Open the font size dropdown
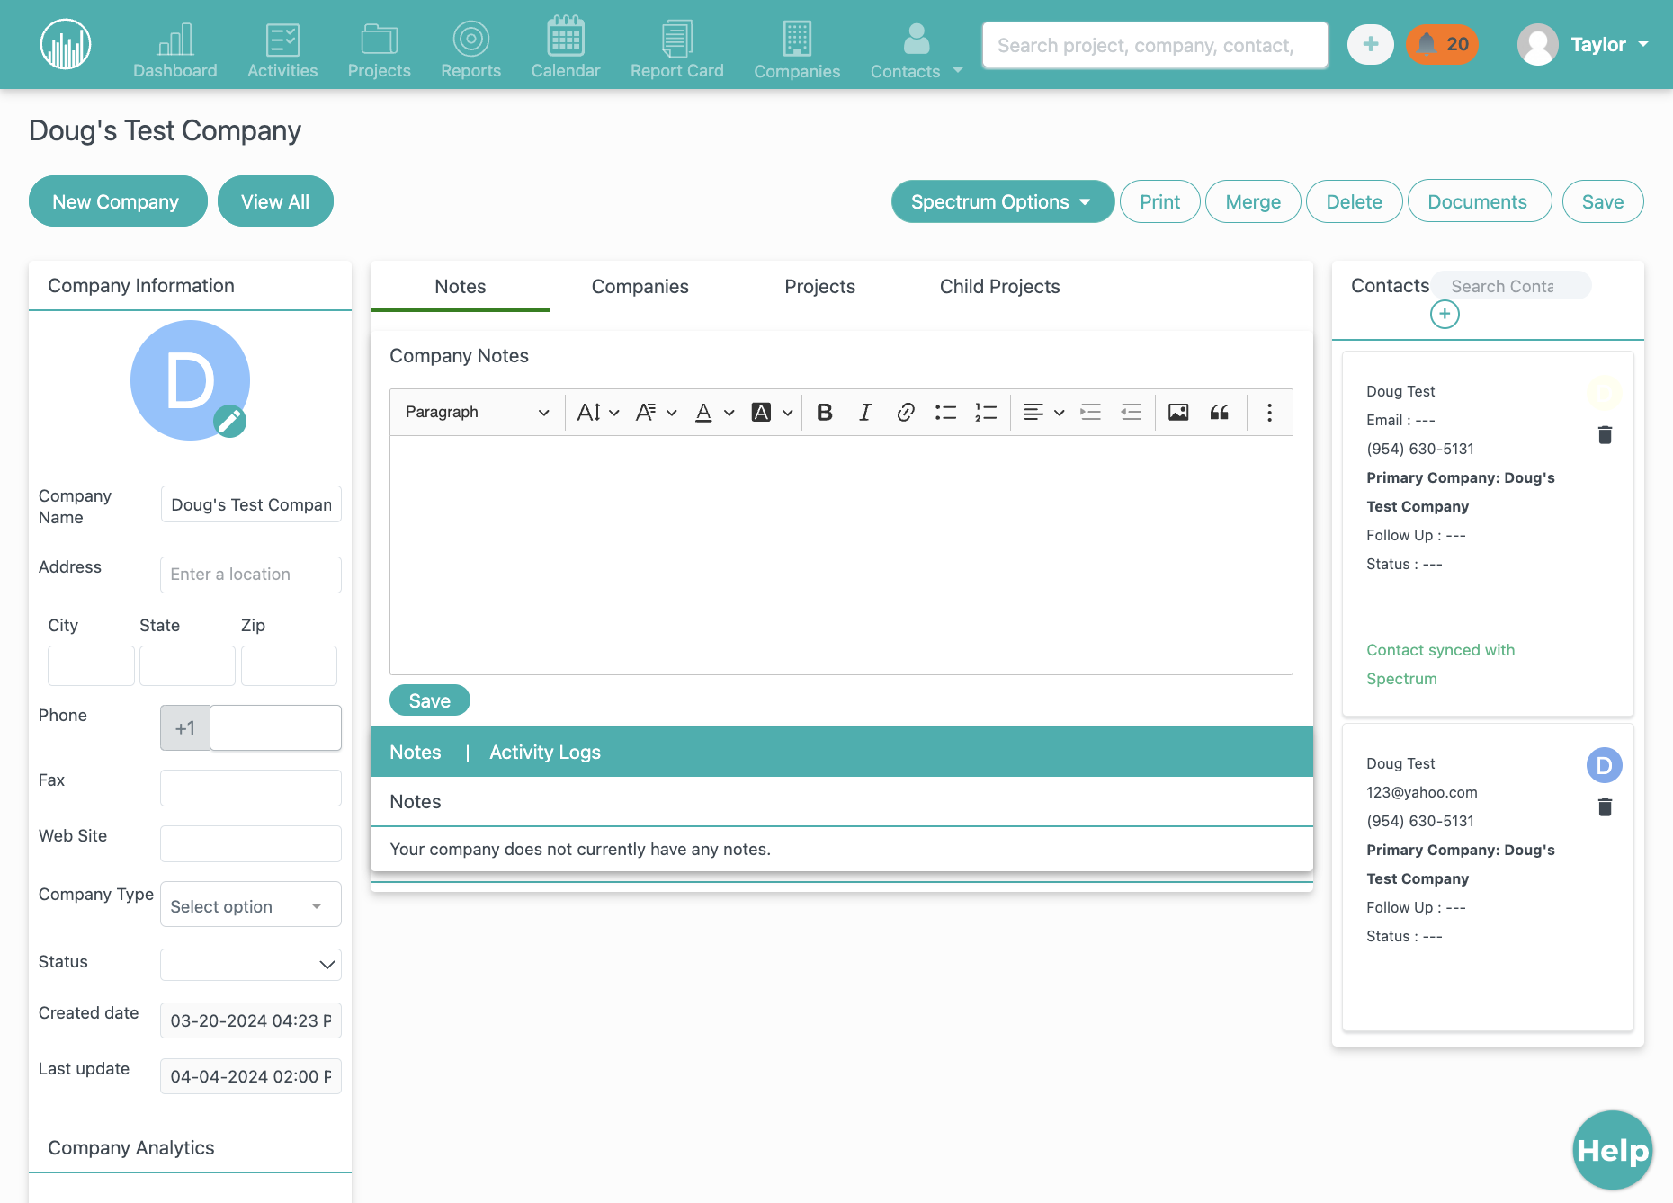This screenshot has width=1673, height=1203. coord(598,412)
